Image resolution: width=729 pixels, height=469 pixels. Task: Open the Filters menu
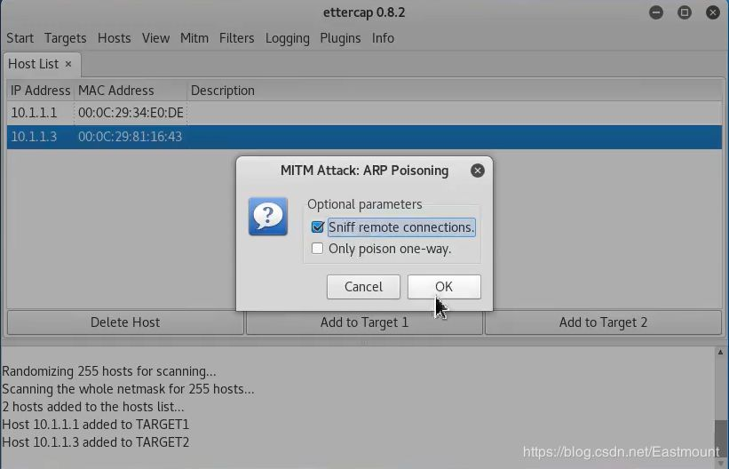[237, 38]
